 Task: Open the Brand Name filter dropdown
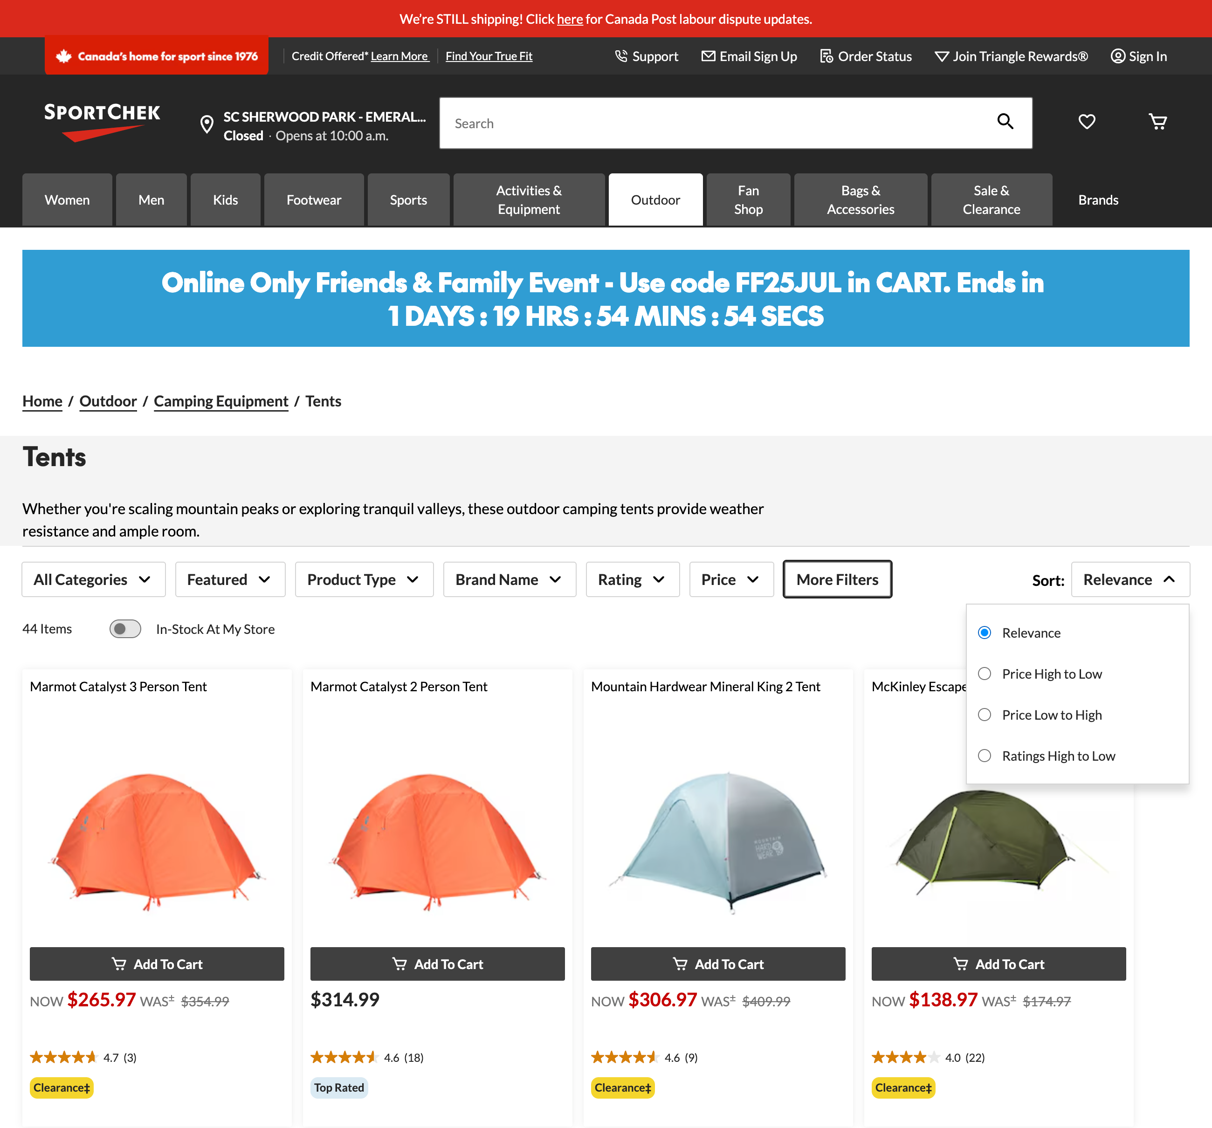point(509,579)
